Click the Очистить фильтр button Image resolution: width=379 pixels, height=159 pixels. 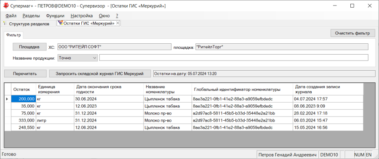(352, 33)
